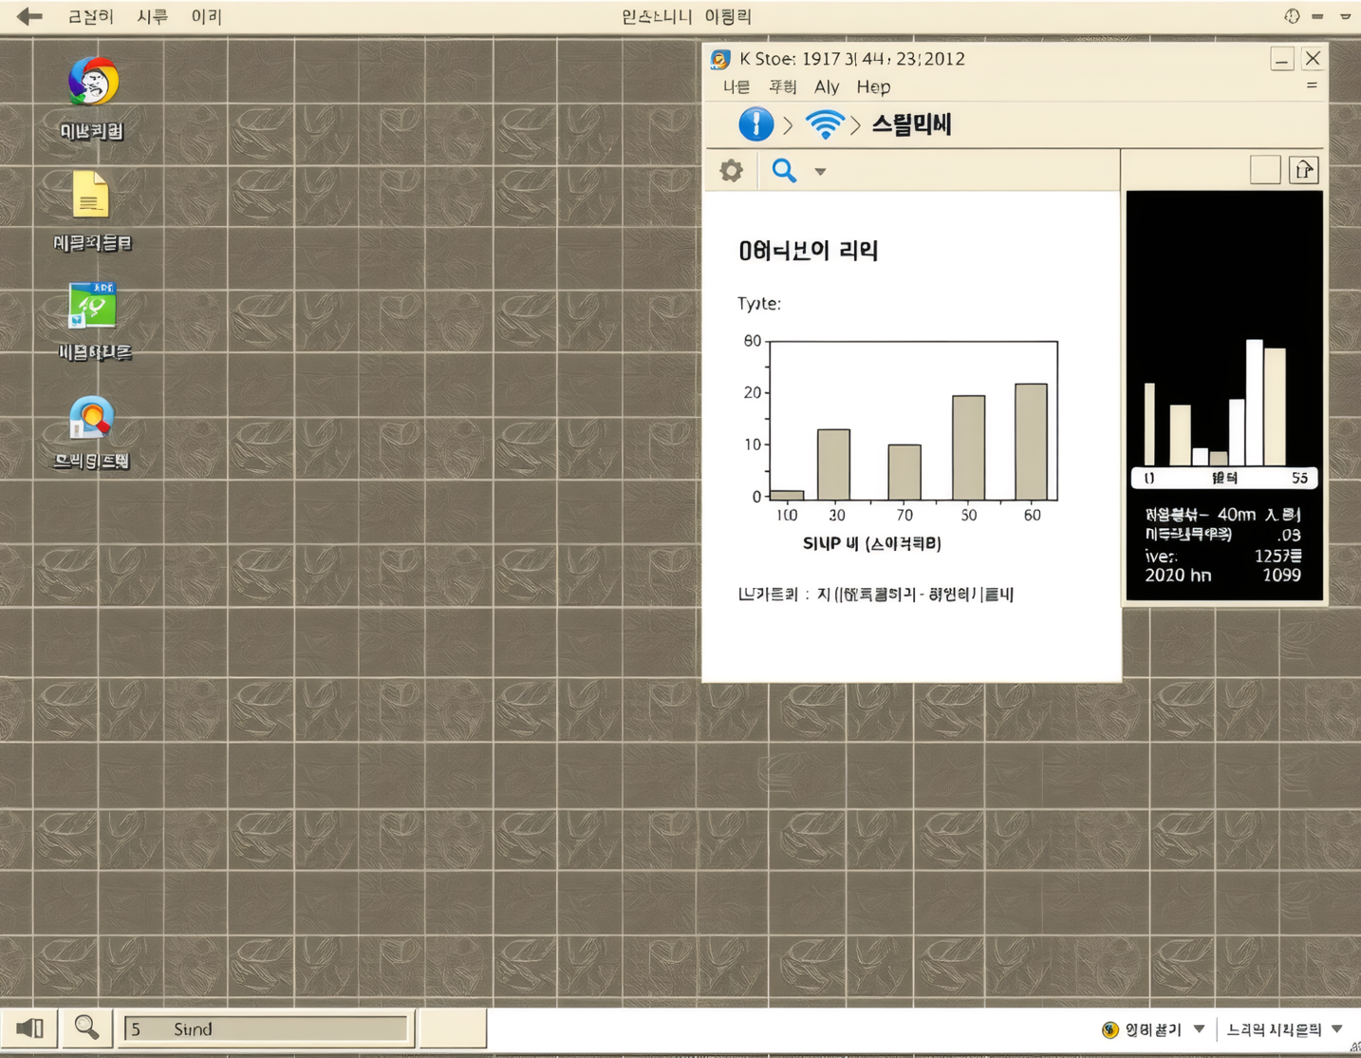The image size is (1361, 1058).
Task: Click the "40m" value in the black panel
Action: [1236, 514]
